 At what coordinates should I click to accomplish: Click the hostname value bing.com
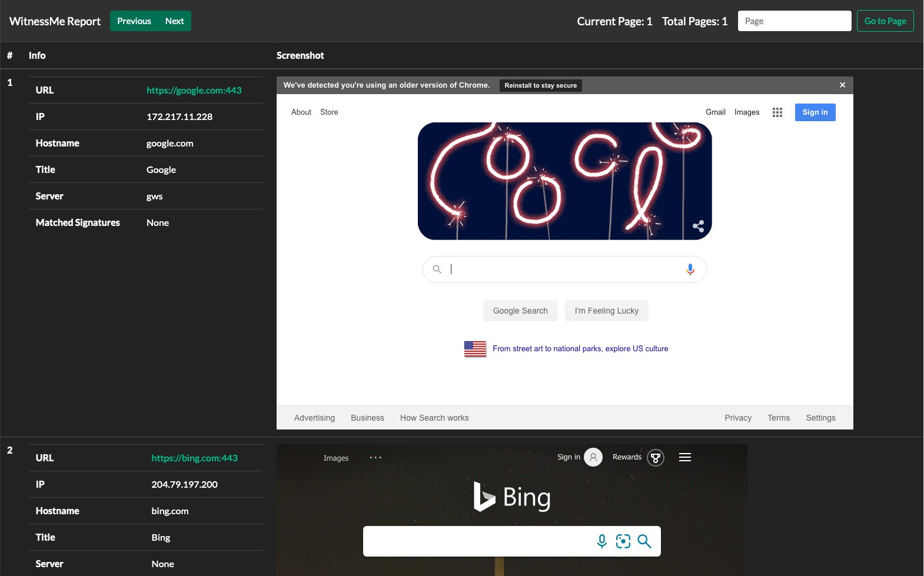click(x=170, y=511)
